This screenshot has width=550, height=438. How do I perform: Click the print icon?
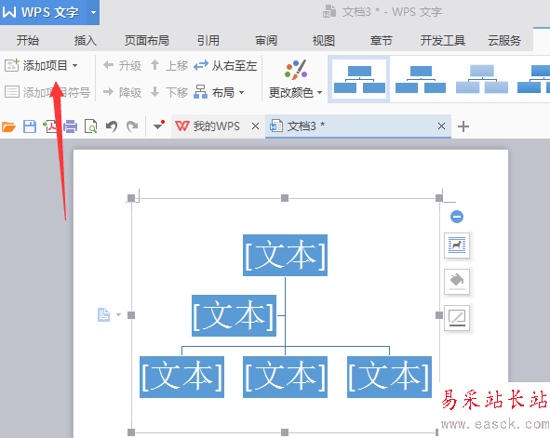point(70,126)
